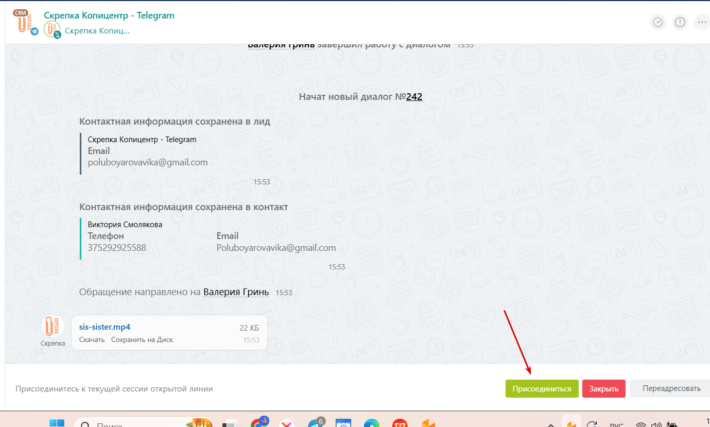
Task: Click heading Контактная информация сохранена в лид
Action: [x=175, y=122]
